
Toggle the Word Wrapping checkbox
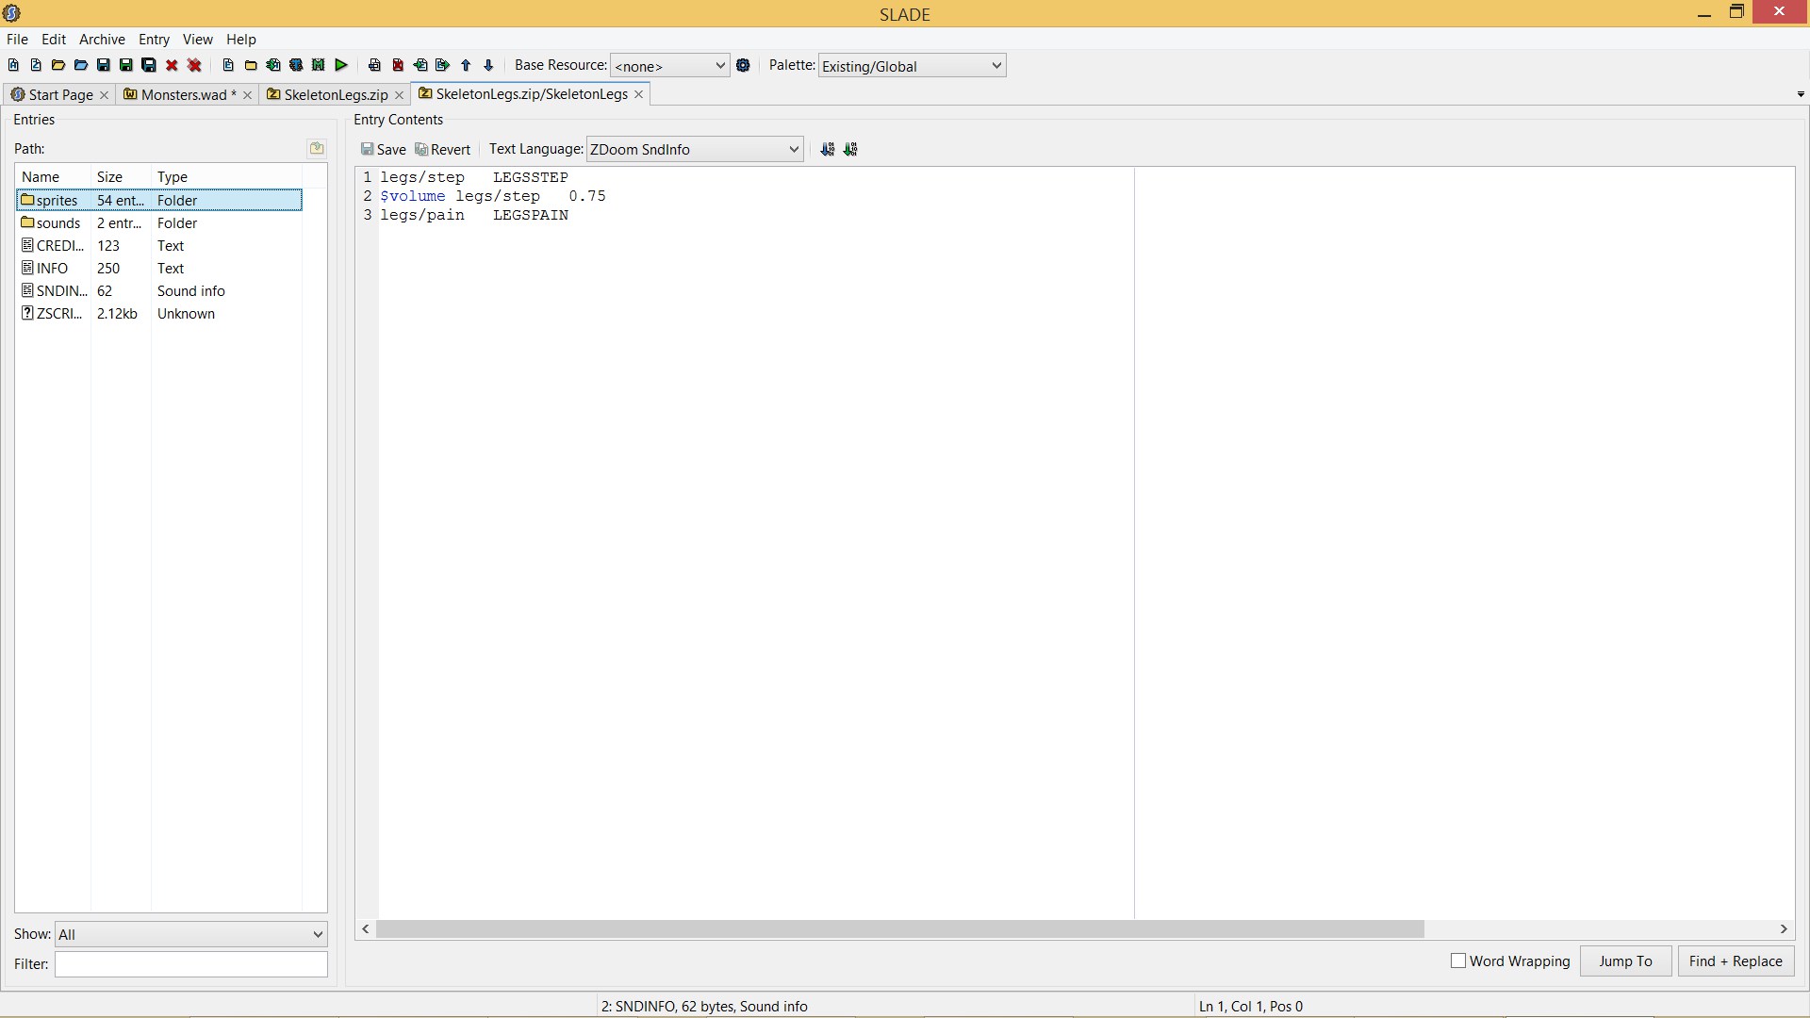[1458, 961]
